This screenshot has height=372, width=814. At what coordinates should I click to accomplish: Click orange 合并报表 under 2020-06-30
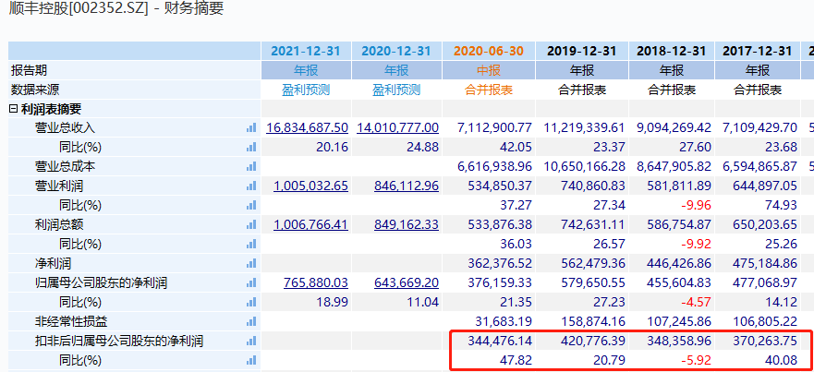click(x=489, y=90)
